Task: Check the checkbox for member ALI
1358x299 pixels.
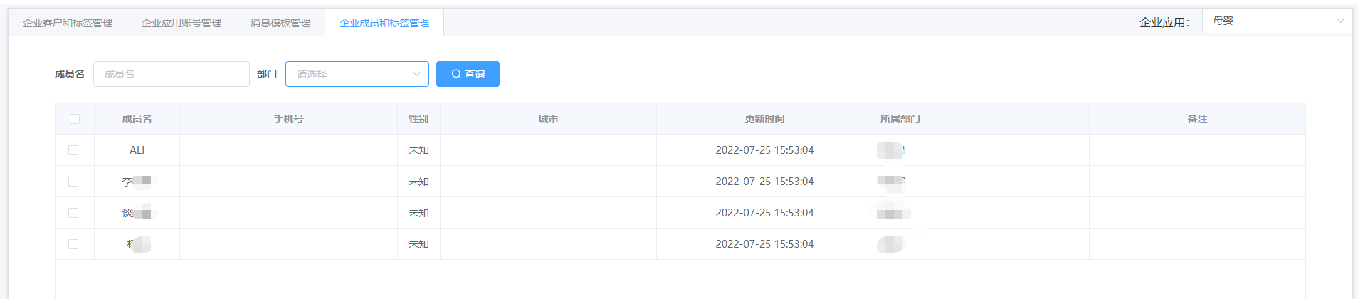Action: pyautogui.click(x=73, y=150)
